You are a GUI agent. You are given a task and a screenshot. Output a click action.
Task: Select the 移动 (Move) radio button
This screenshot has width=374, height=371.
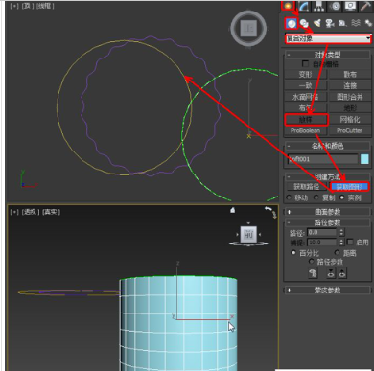coord(290,197)
